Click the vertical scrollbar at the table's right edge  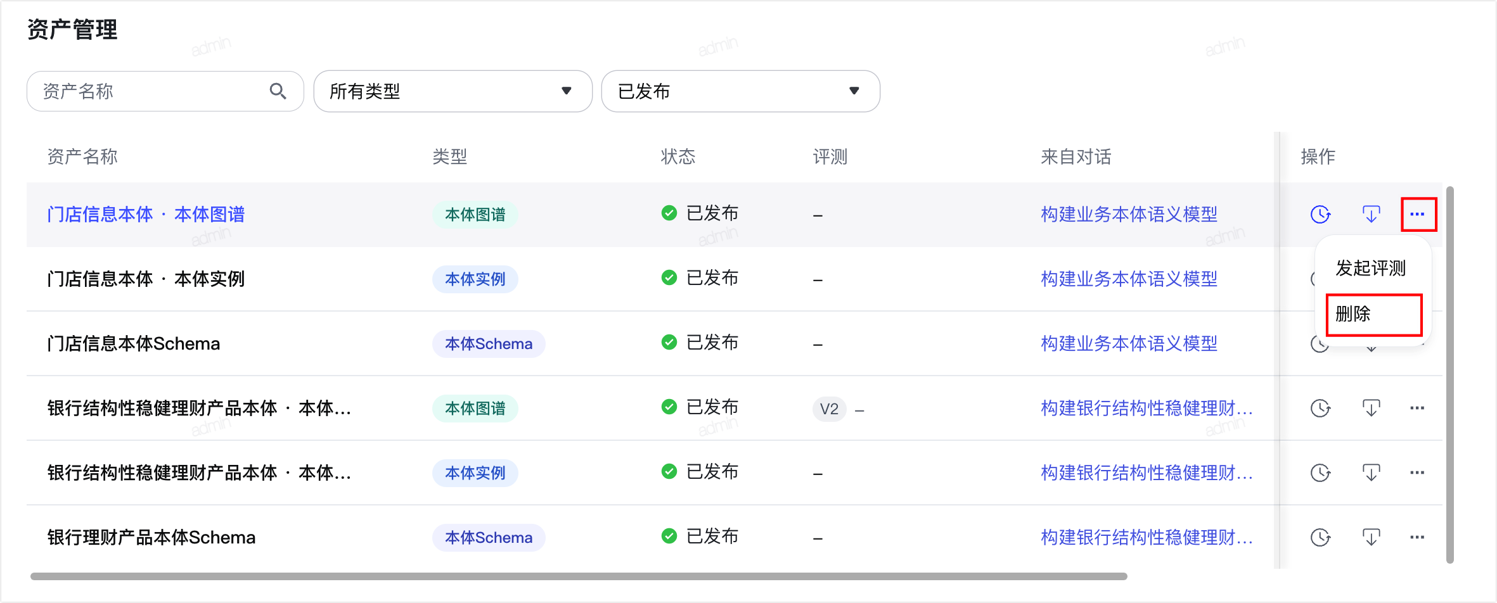1450,375
